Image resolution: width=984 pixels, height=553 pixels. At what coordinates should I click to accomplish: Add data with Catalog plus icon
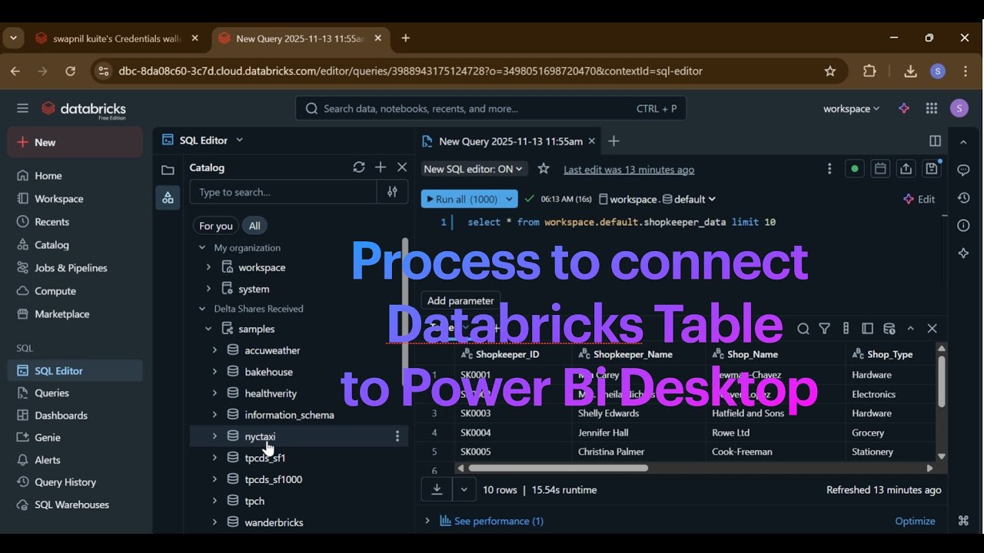[x=381, y=167]
